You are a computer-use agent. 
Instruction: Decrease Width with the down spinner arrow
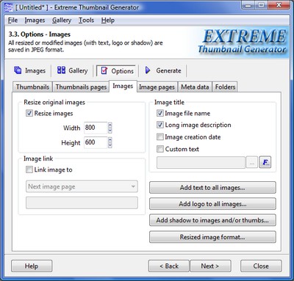pyautogui.click(x=110, y=131)
